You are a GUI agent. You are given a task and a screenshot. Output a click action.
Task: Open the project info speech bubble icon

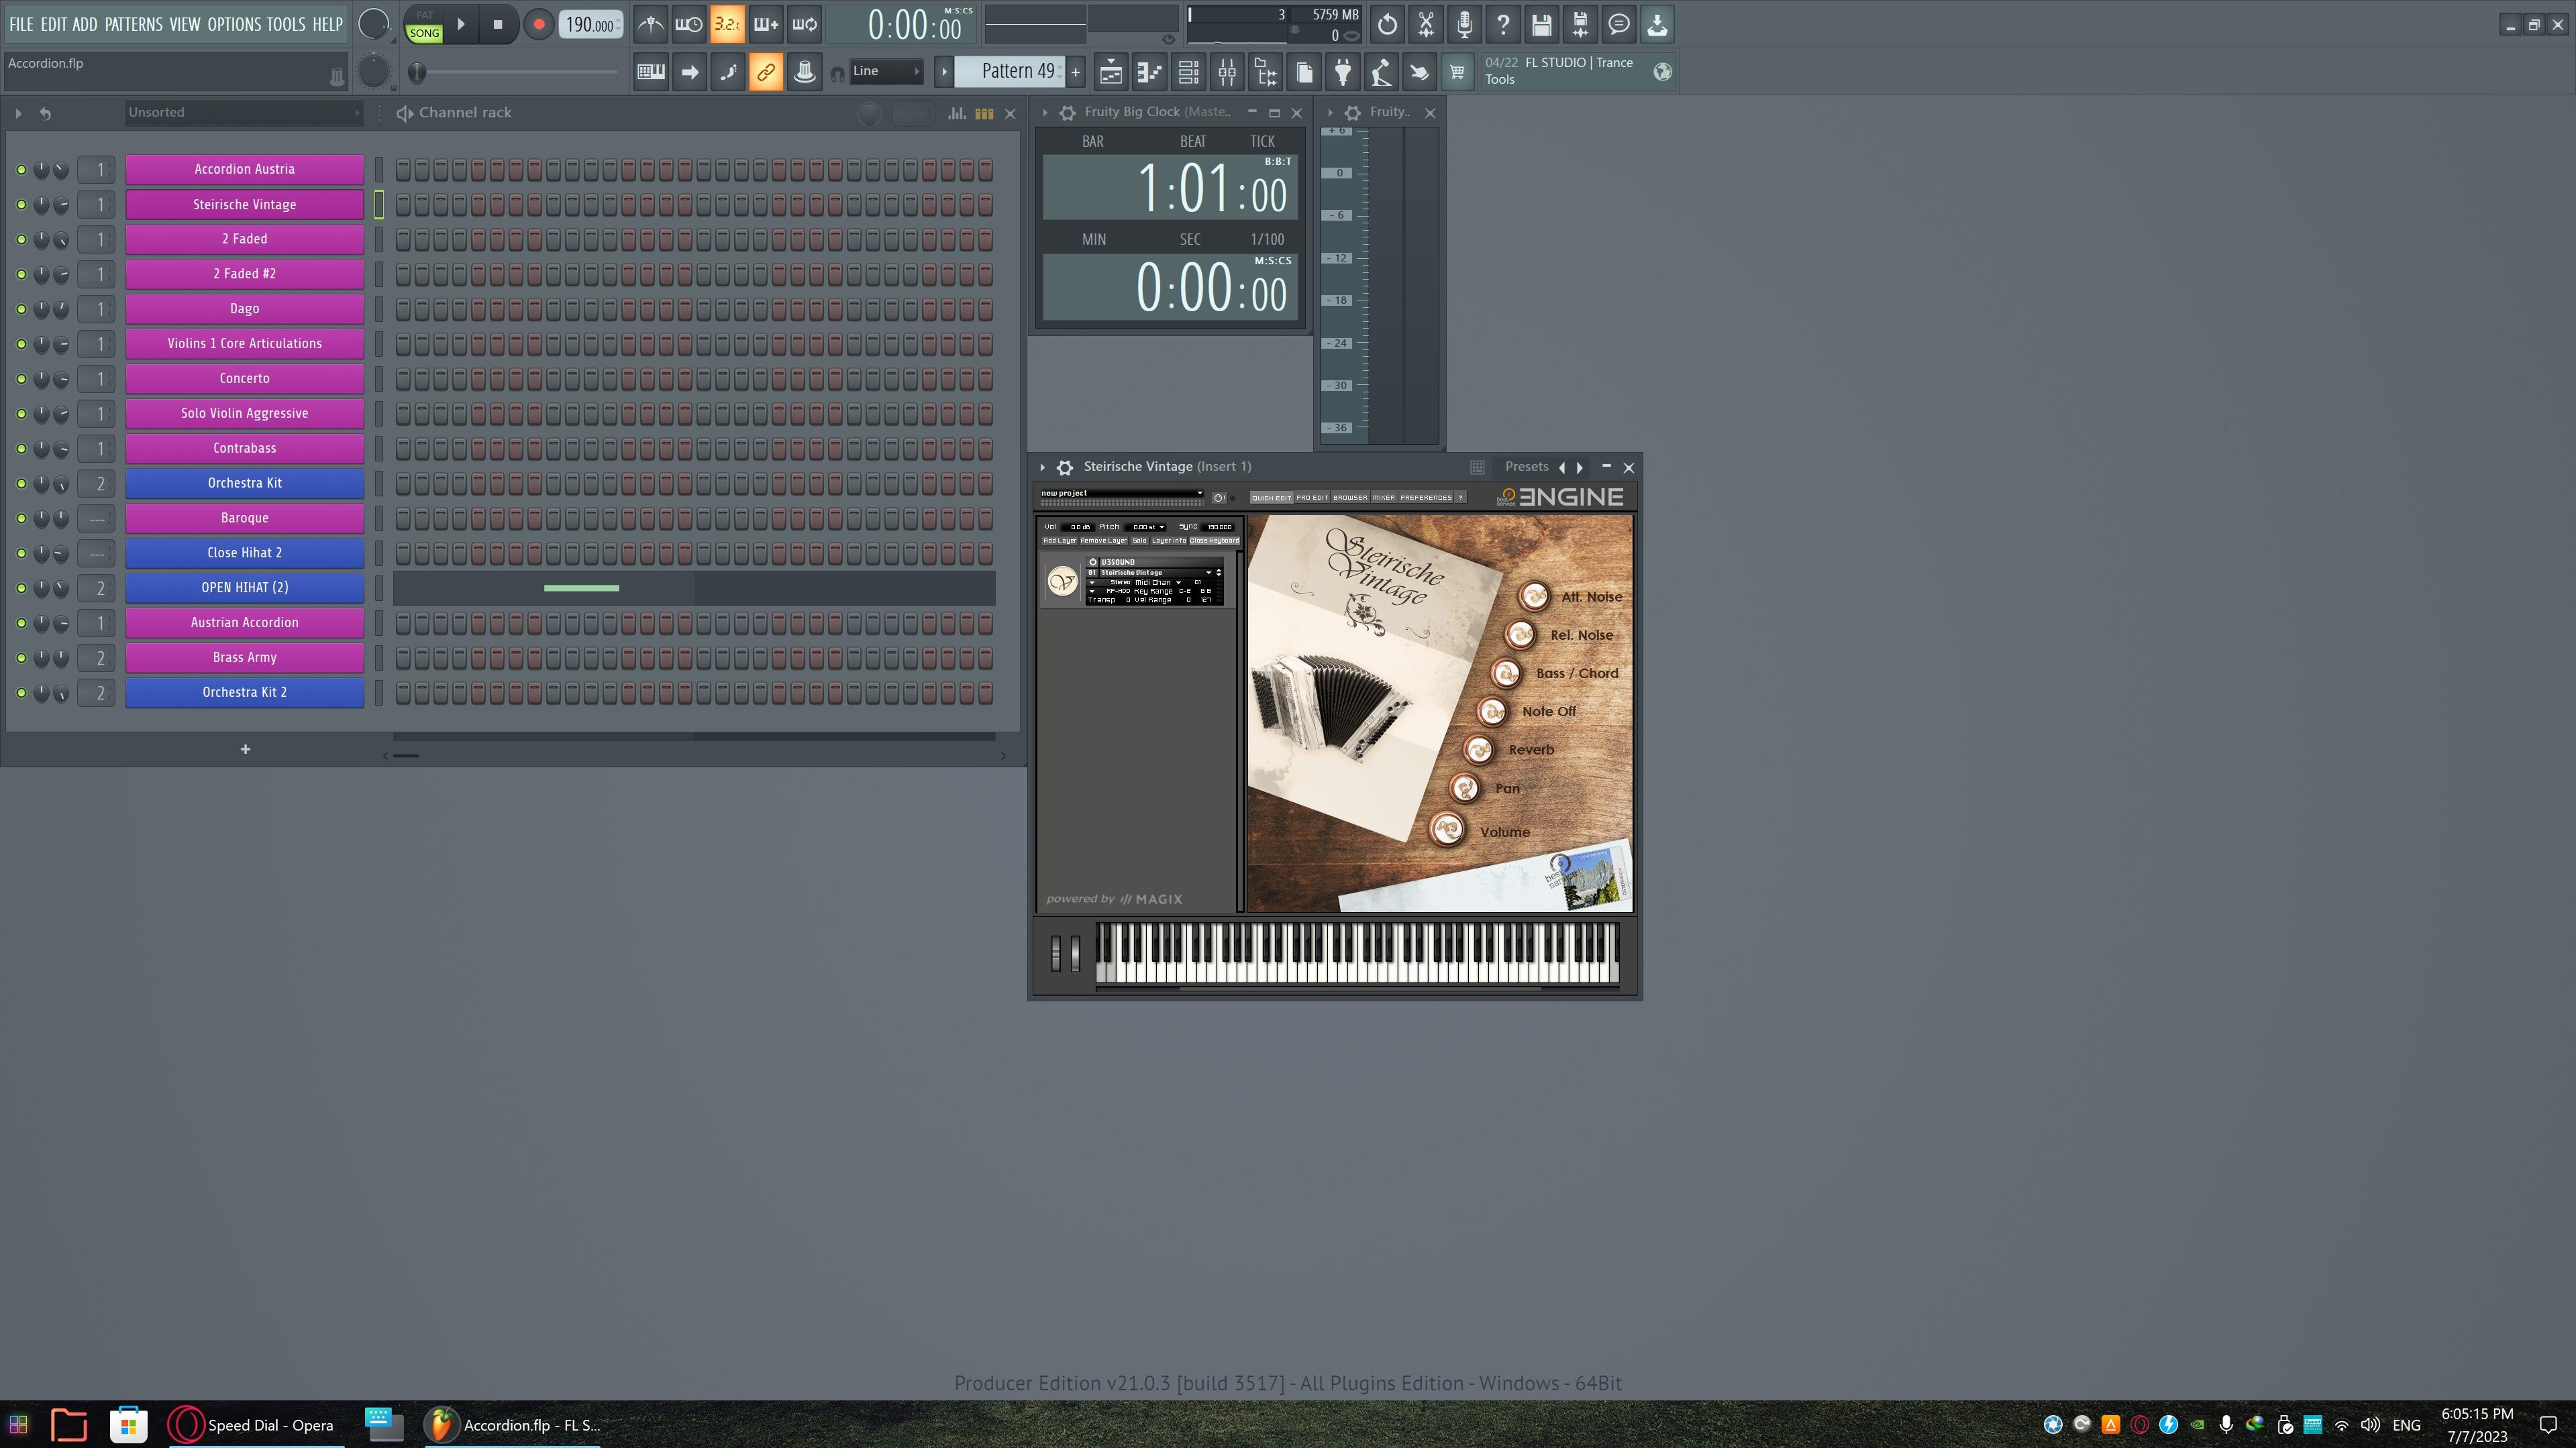(1618, 24)
